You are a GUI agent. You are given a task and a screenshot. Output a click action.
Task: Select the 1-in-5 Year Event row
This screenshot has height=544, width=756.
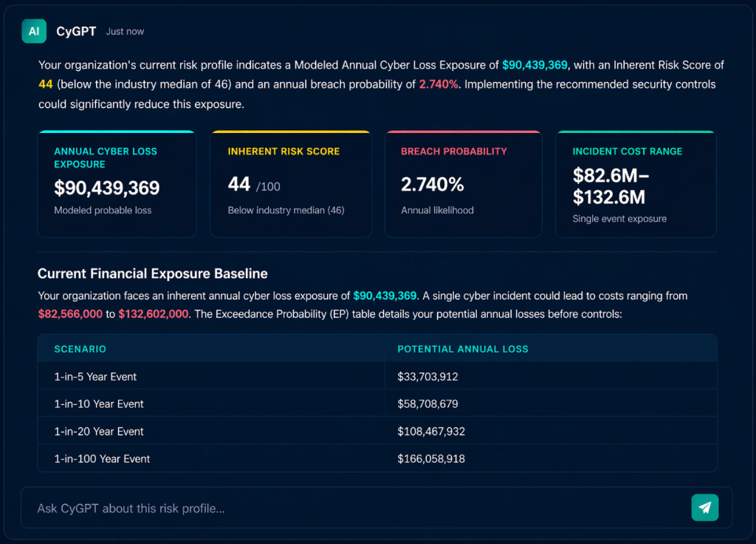tap(377, 376)
